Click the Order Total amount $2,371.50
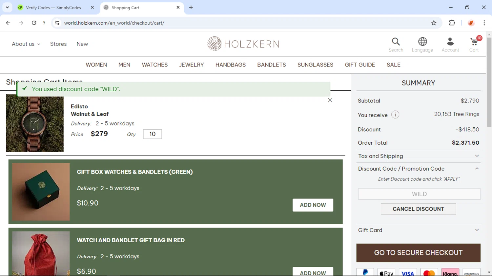The image size is (492, 276). point(465,143)
